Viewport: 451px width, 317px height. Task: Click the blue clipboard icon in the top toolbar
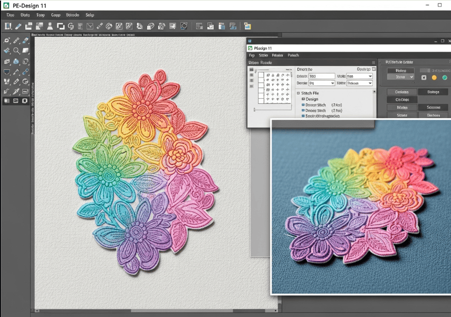[222, 26]
